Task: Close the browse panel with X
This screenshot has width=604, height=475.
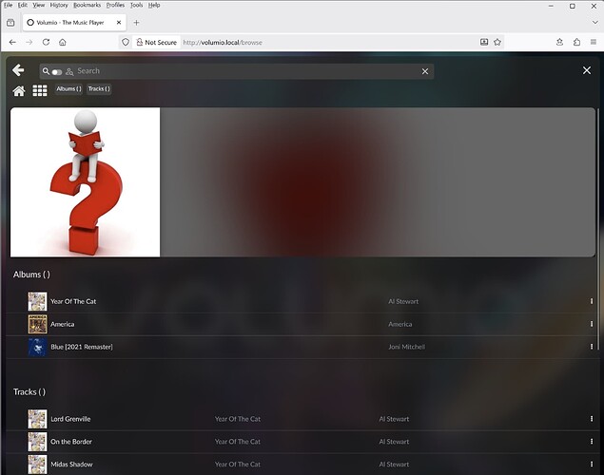Action: 587,70
